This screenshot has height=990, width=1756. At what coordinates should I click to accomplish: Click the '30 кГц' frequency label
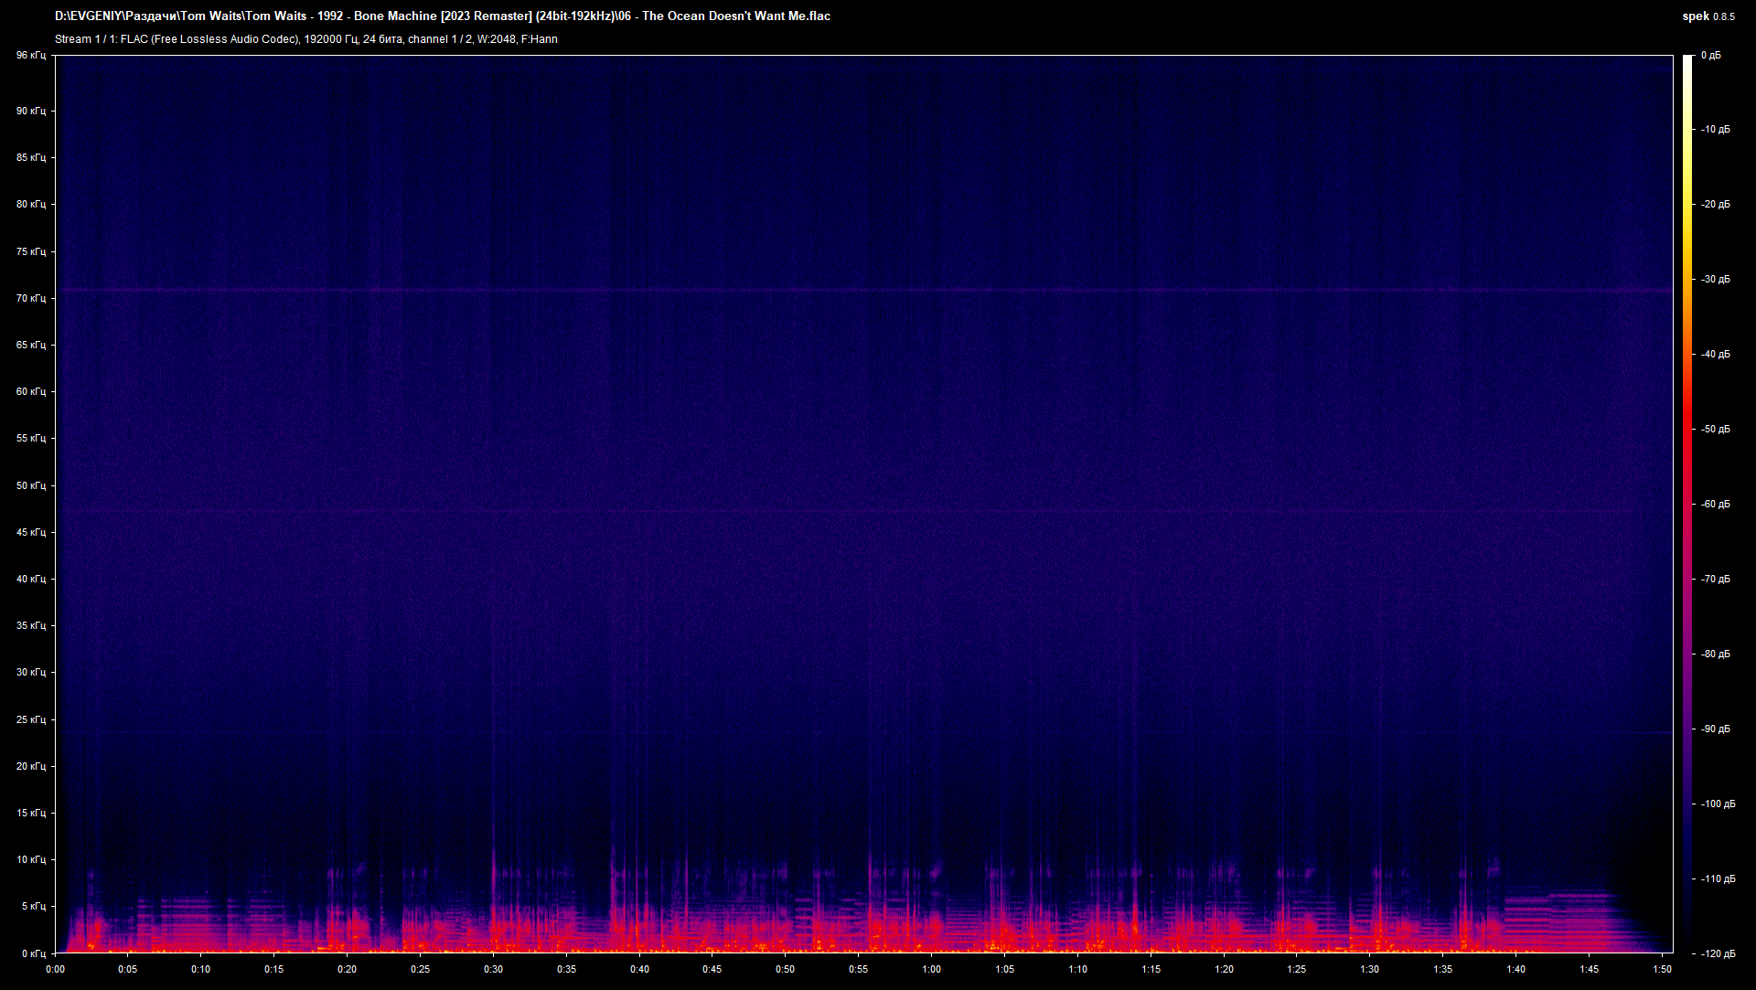[31, 673]
